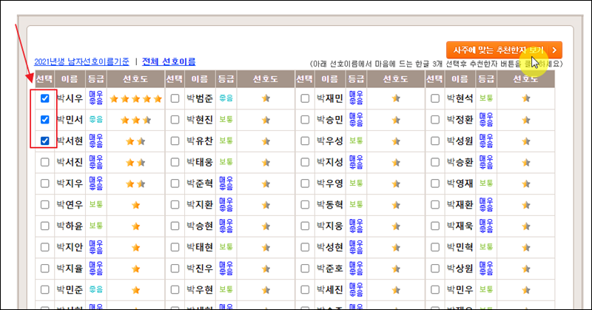Click the star rating of 박민준
This screenshot has height=310, width=592.
pos(136,290)
